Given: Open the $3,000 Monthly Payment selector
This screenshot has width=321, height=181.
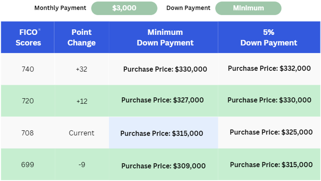Looking at the screenshot, I should click(x=124, y=8).
